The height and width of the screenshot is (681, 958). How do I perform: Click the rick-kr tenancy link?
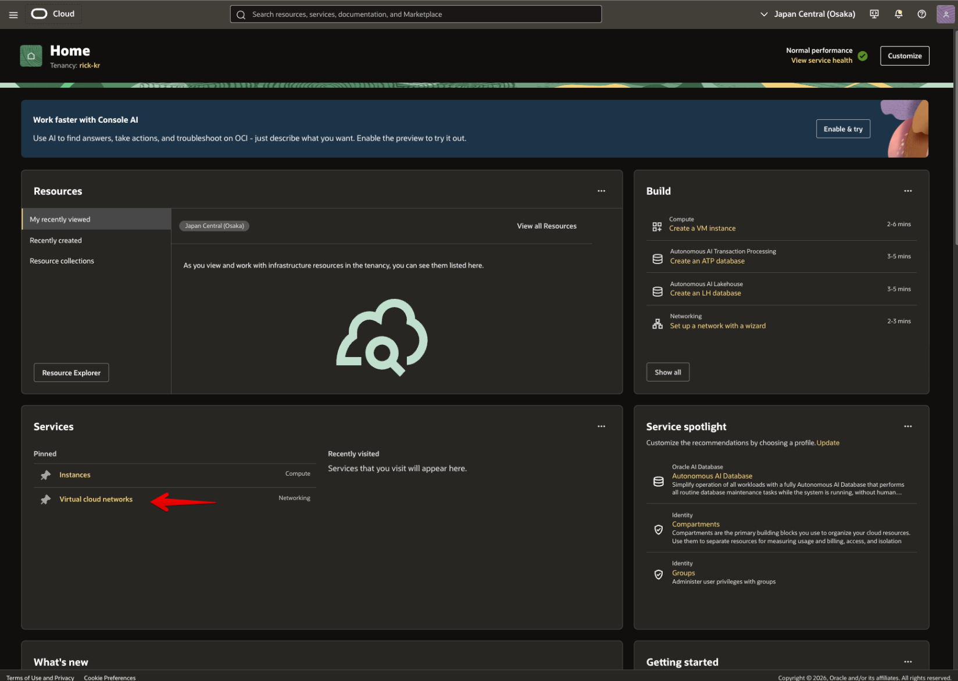pos(90,66)
